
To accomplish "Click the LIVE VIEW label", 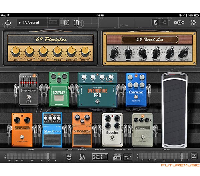I will pyautogui.click(x=100, y=149).
